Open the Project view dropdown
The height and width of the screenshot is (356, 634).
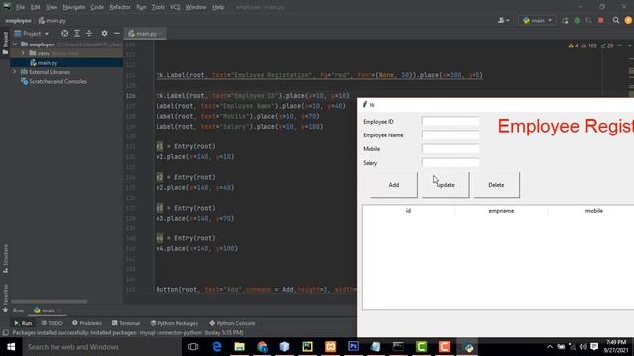32,34
